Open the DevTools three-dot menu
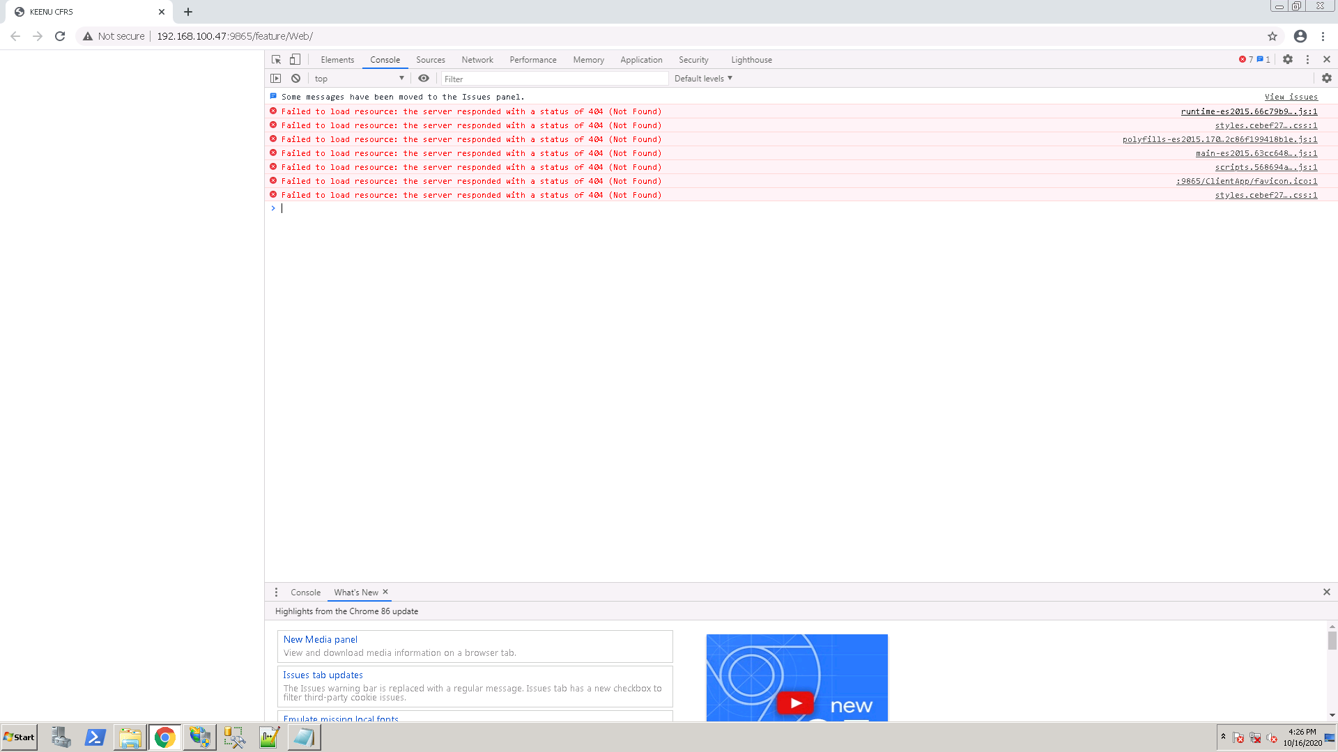The image size is (1338, 752). click(1307, 60)
